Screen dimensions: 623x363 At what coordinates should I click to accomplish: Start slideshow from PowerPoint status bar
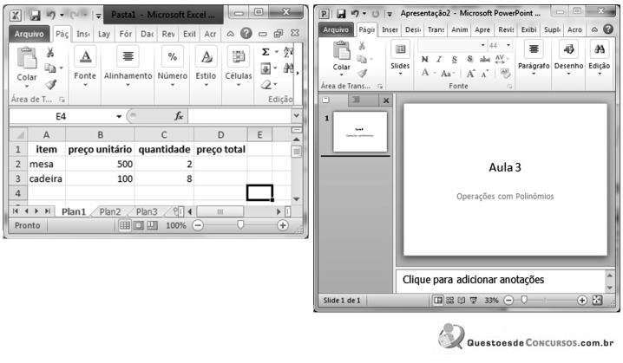coord(473,301)
